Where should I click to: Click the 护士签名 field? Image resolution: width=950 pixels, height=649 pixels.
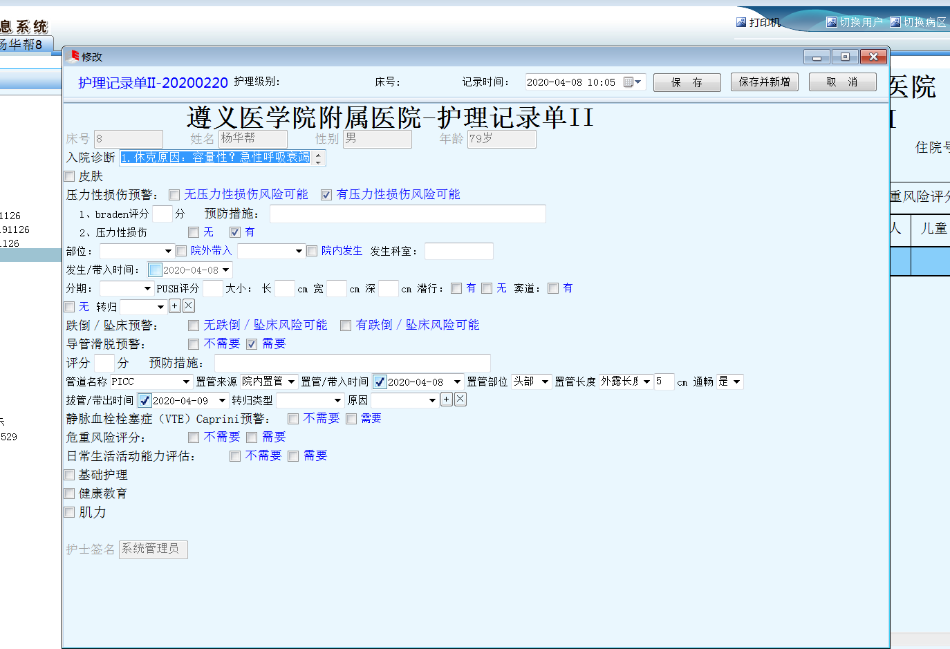(x=153, y=549)
